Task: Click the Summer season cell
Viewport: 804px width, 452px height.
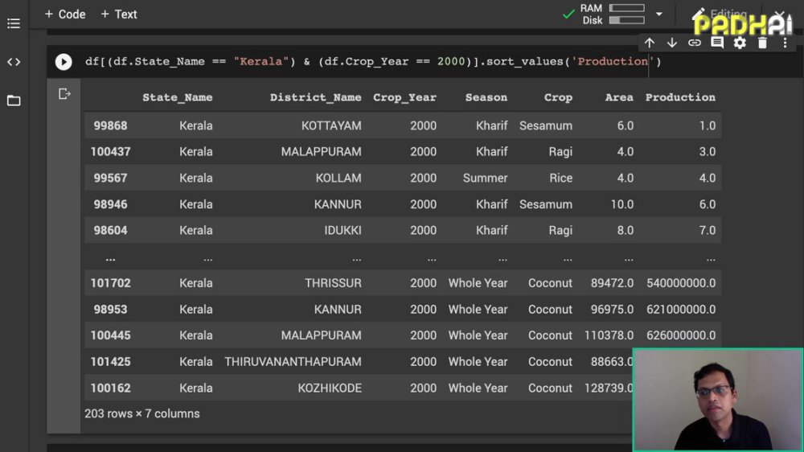Action: coord(485,178)
